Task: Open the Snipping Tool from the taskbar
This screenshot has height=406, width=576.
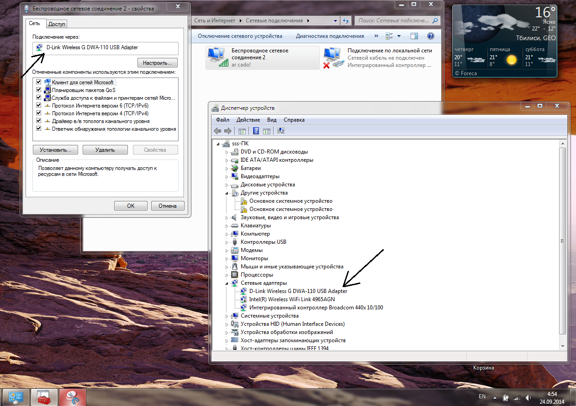Action: click(72, 397)
